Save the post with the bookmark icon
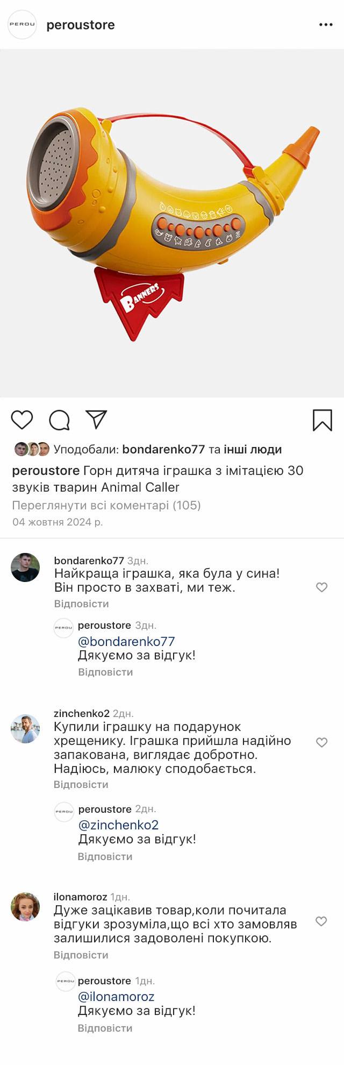 [x=322, y=420]
